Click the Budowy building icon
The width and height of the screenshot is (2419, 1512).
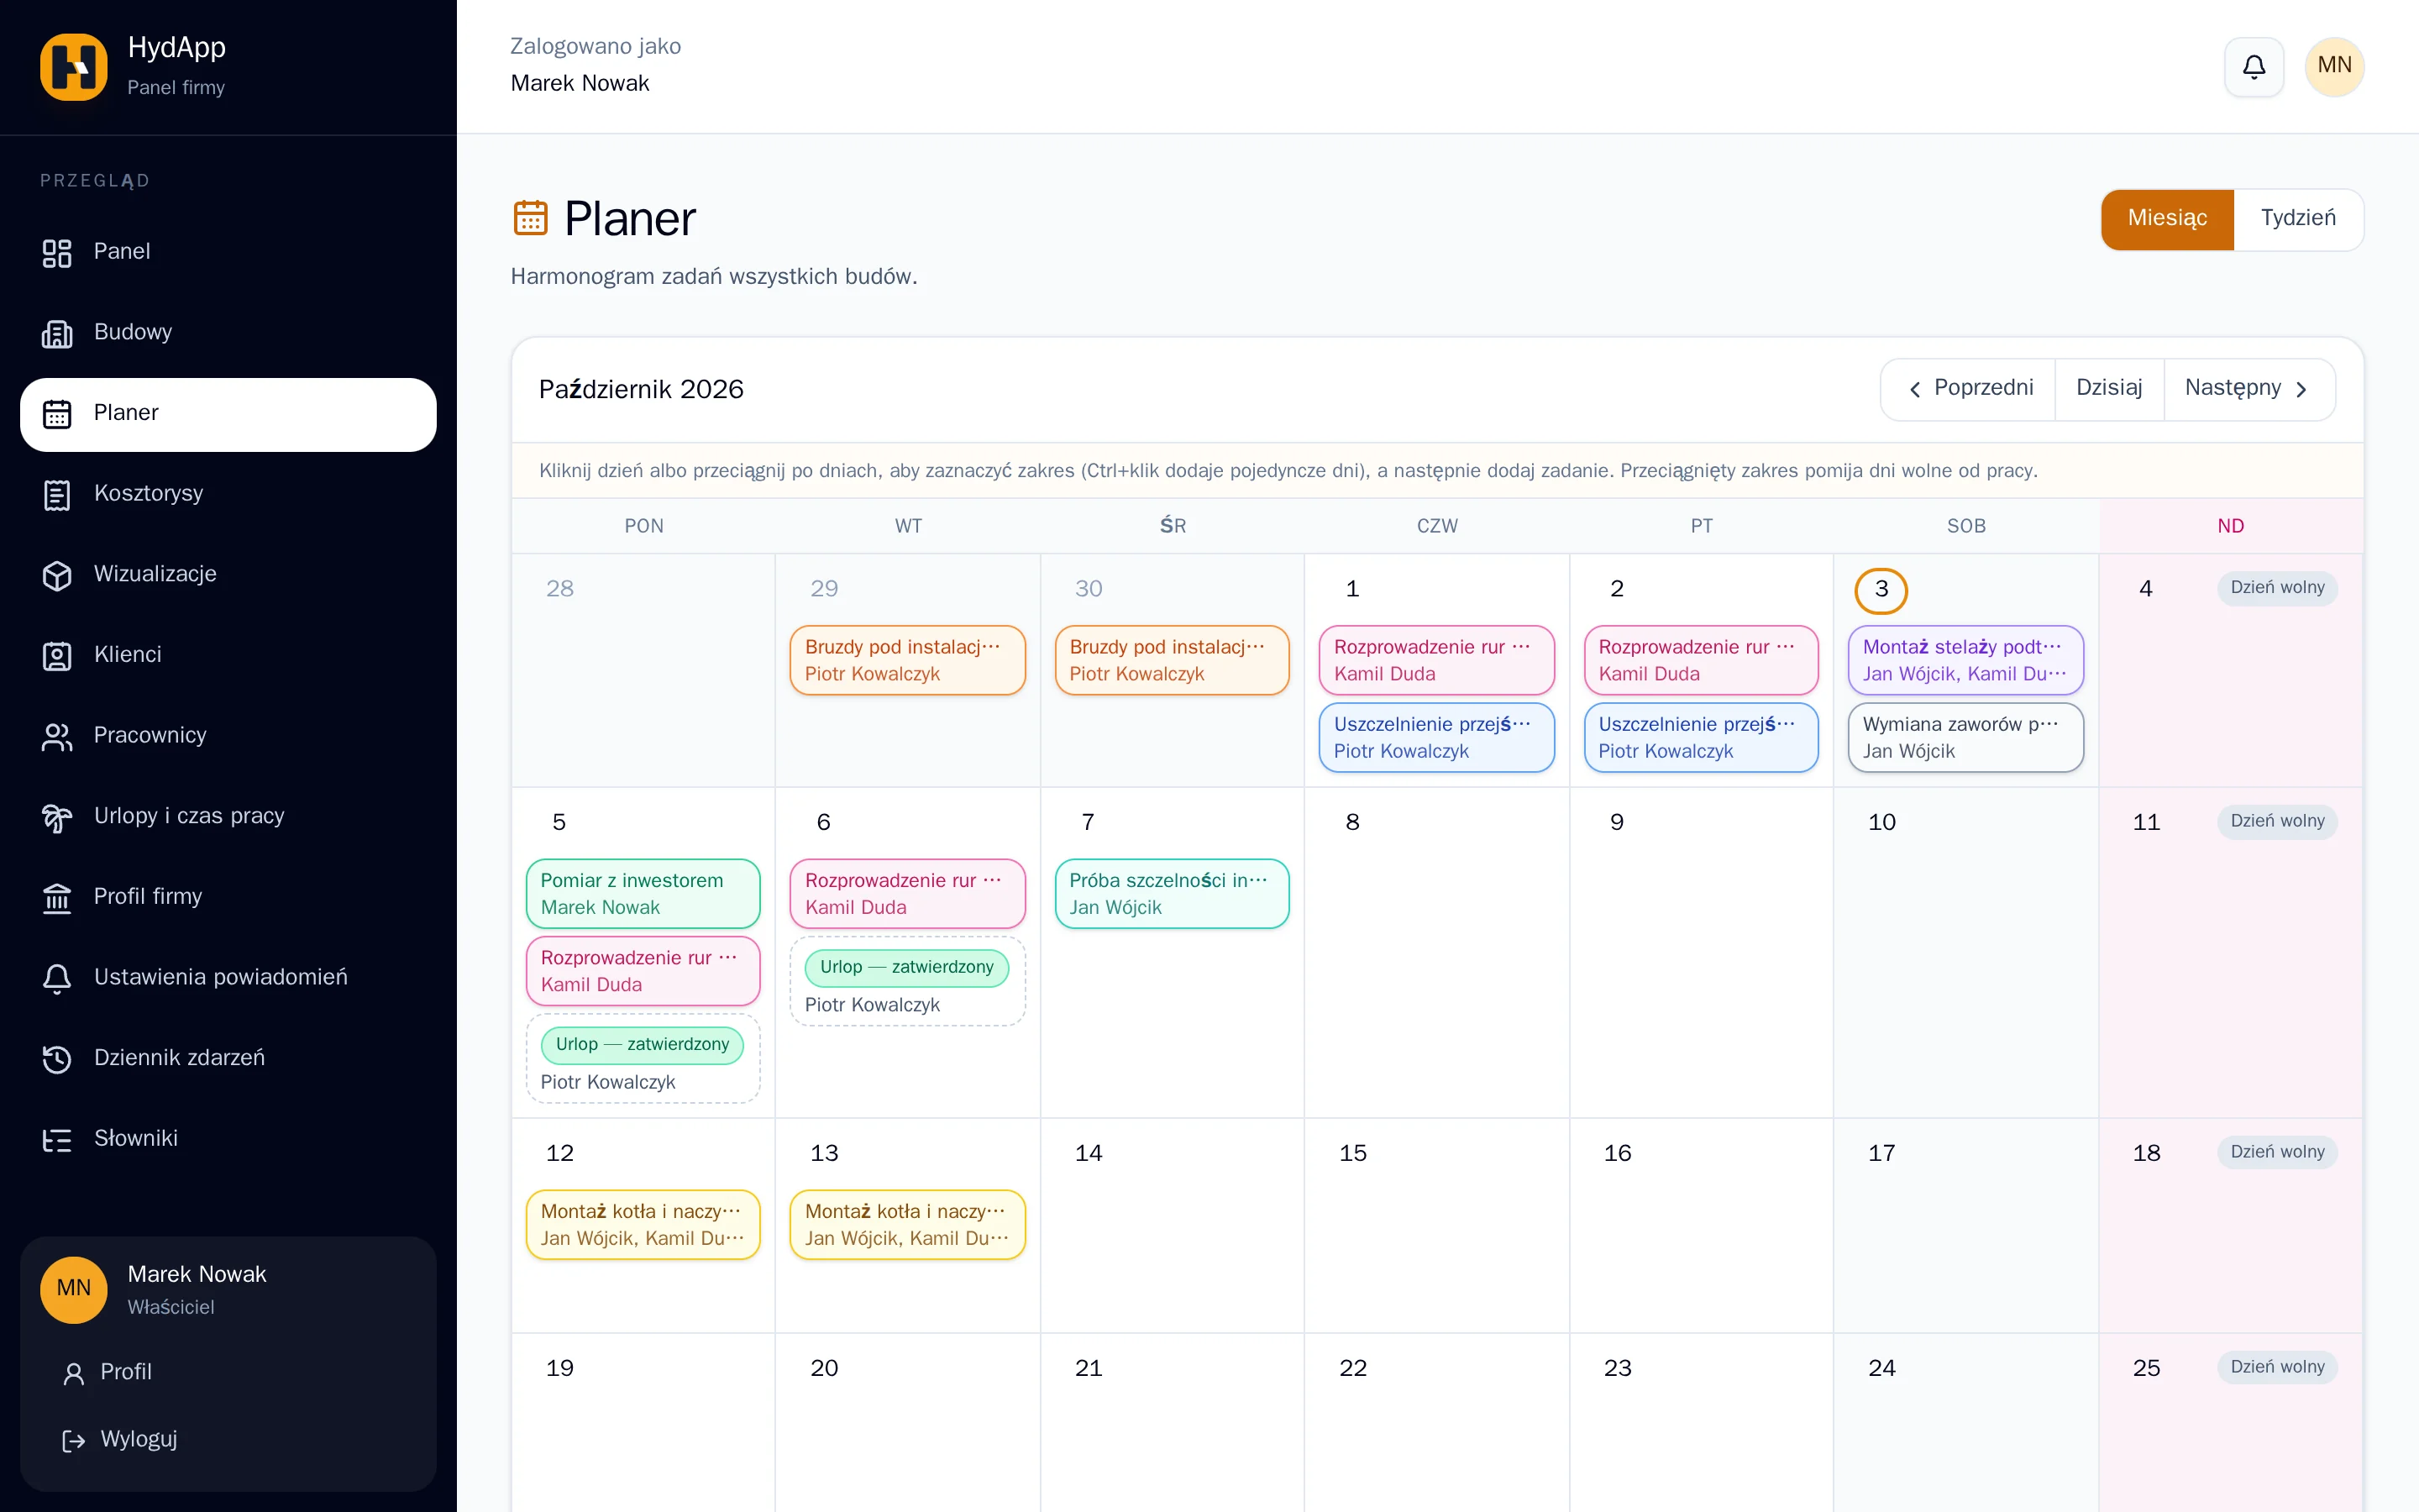[x=57, y=333]
